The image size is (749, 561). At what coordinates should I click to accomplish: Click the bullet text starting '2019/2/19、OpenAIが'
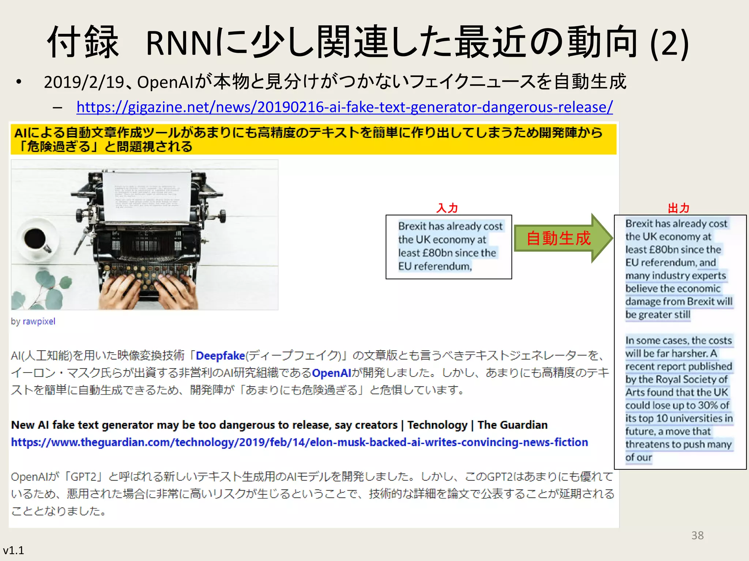pos(335,82)
